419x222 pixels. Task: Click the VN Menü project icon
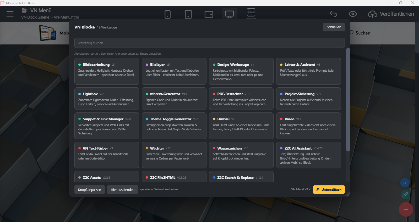point(25,10)
